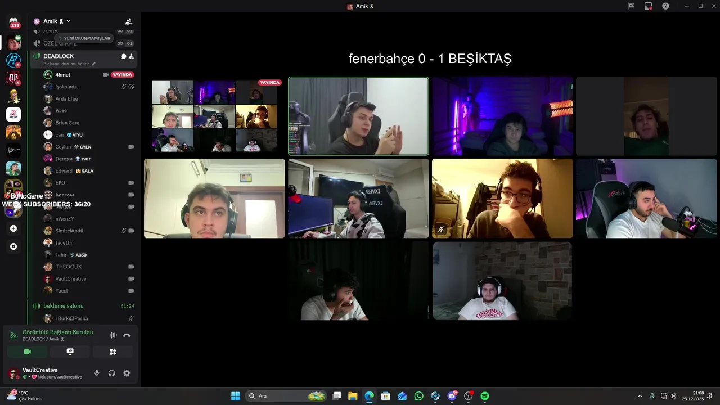Open WhatsApp from the taskbar

(x=418, y=396)
